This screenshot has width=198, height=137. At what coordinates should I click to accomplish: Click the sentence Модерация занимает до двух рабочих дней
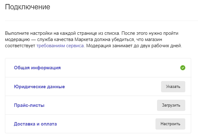click(x=134, y=46)
